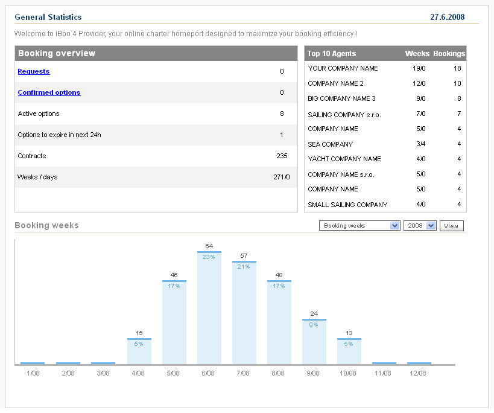
Task: Click the Bookings column header
Action: pyautogui.click(x=449, y=54)
